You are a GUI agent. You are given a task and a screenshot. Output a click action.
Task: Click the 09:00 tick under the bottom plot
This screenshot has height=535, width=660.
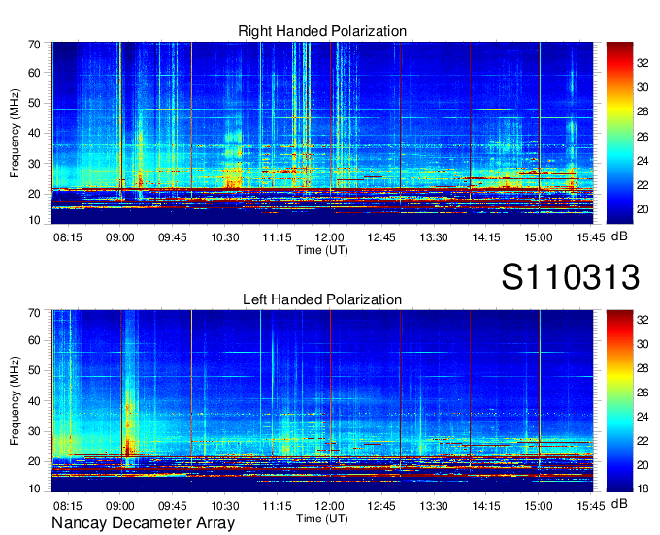pos(120,506)
